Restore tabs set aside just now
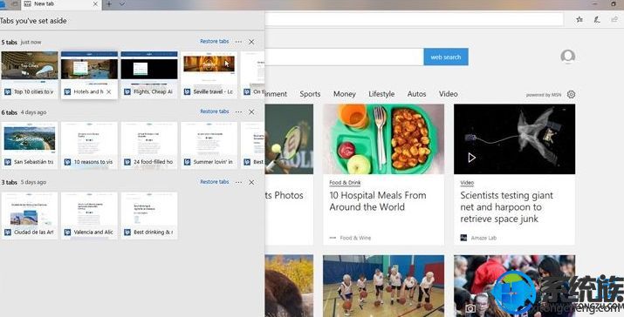Image resolution: width=624 pixels, height=317 pixels. click(215, 41)
